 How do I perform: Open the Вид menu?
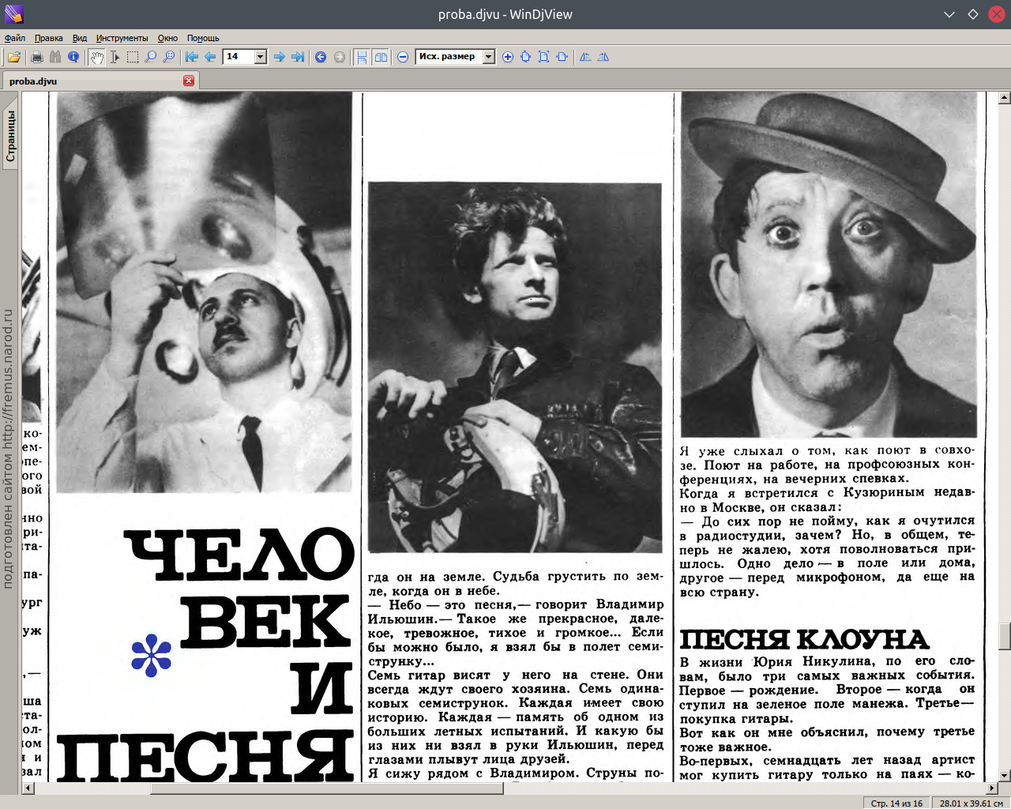80,38
